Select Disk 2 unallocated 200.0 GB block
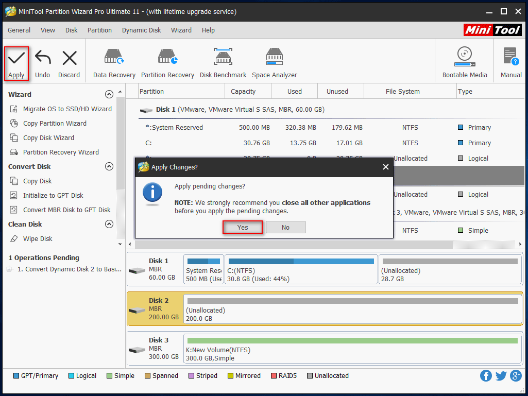The image size is (528, 396). [x=352, y=309]
